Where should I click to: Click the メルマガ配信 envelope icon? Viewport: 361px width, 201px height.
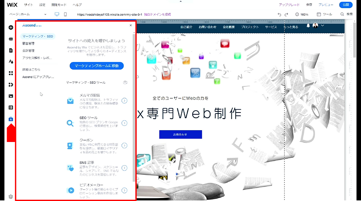[x=70, y=101]
